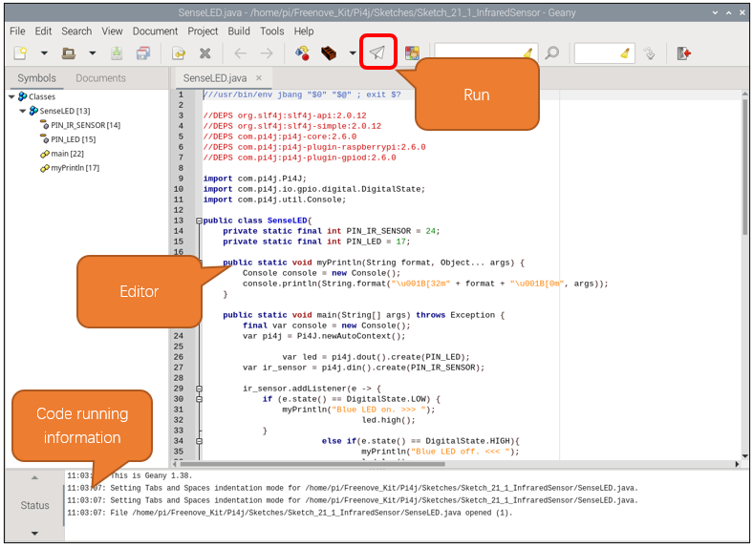Jump to the entered line number
Image resolution: width=753 pixels, height=548 pixels.
[649, 53]
